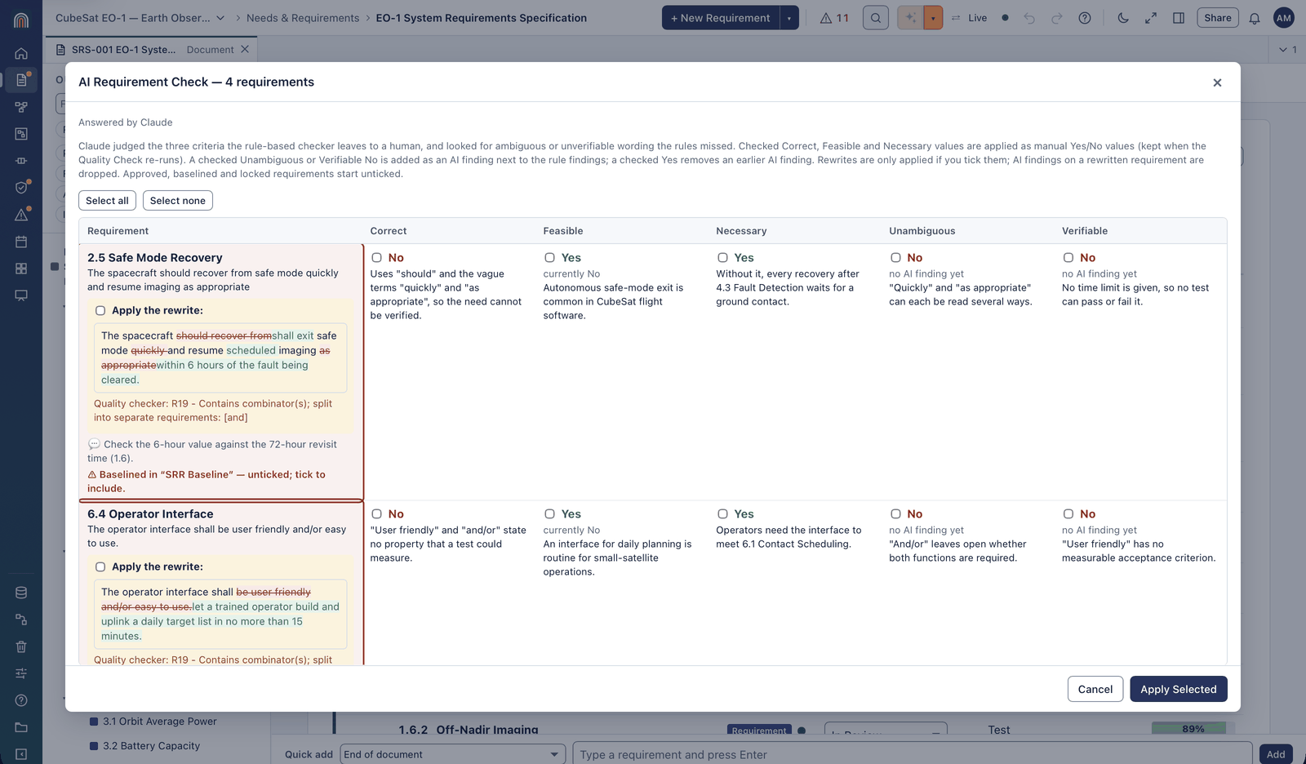Open the New Requirement dropdown arrow

tap(789, 18)
